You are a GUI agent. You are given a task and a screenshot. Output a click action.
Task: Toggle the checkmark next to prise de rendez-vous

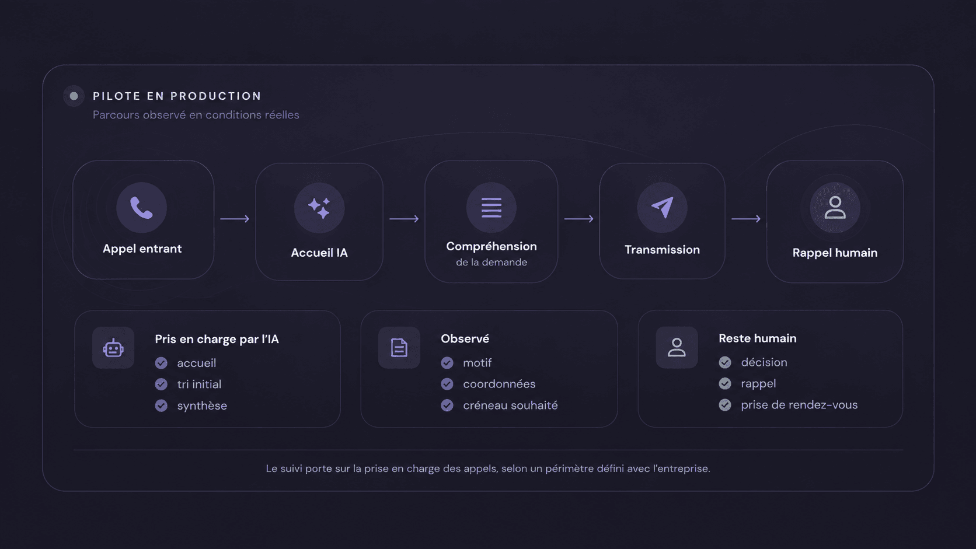tap(725, 405)
